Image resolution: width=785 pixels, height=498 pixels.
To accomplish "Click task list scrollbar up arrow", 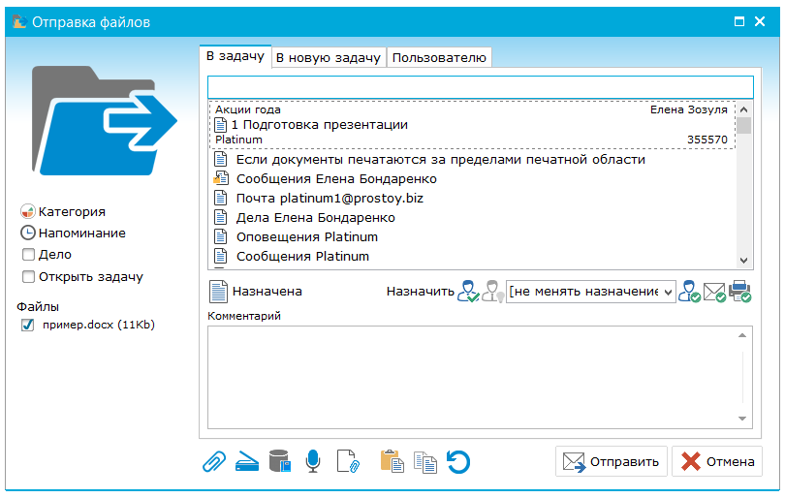I will [744, 109].
